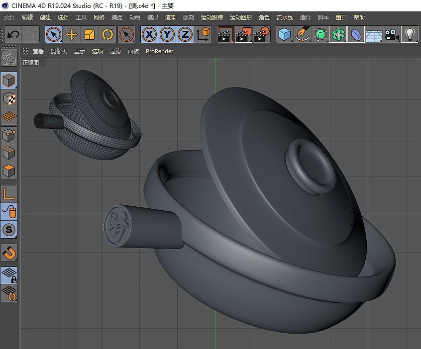421x349 pixels.
Task: Open the 创建 menu
Action: point(45,17)
